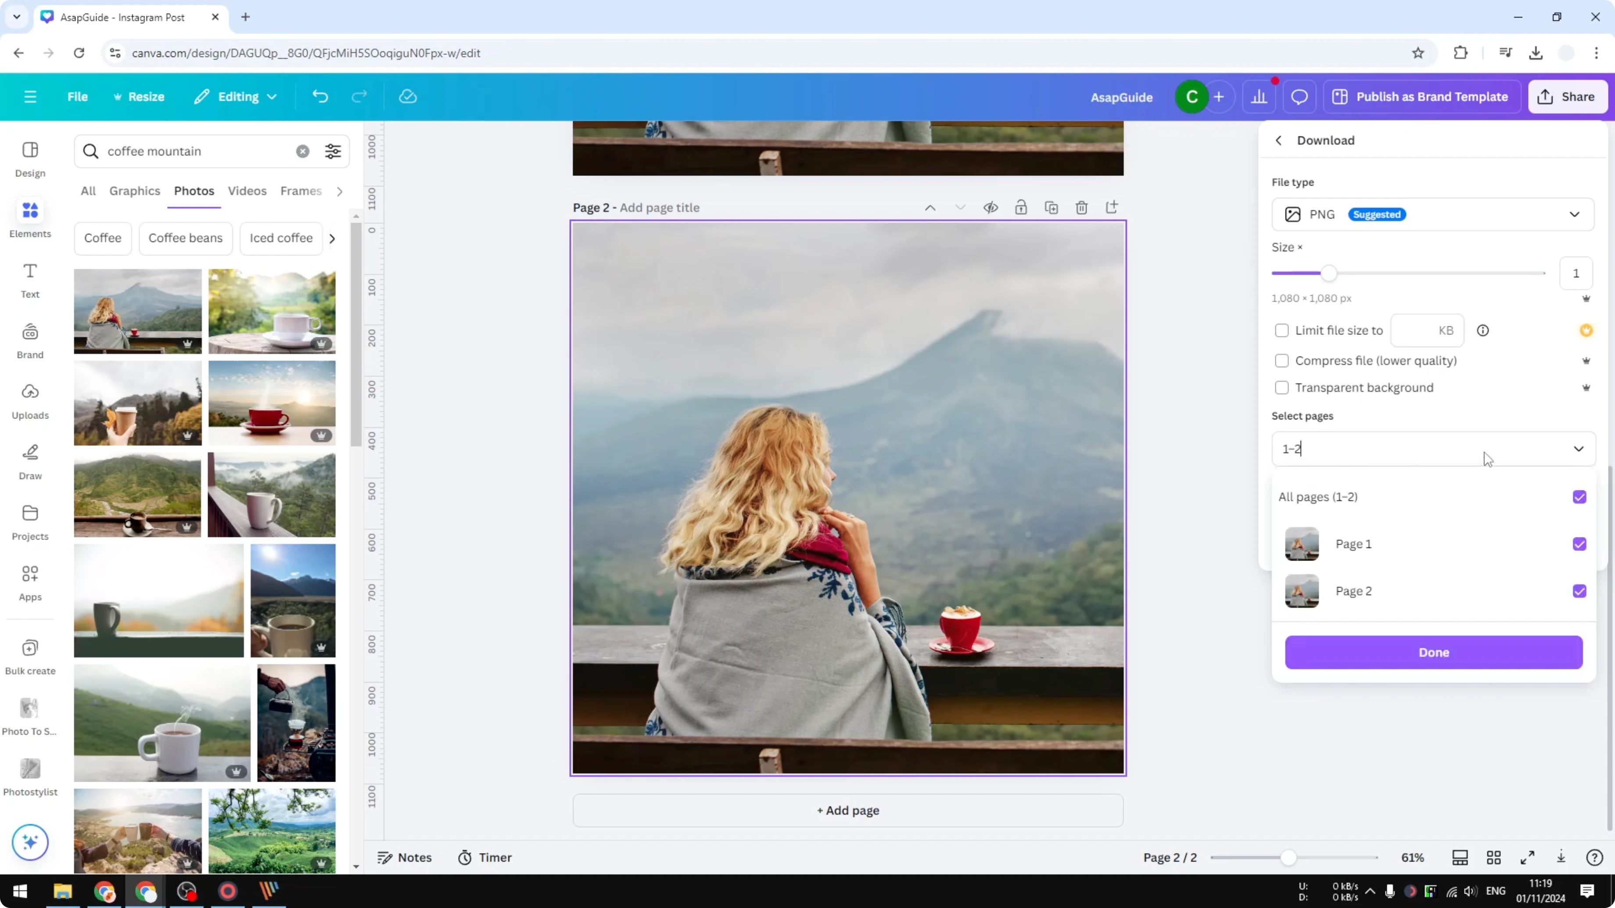Viewport: 1615px width, 908px height.
Task: Open the Uploads panel
Action: 29,401
